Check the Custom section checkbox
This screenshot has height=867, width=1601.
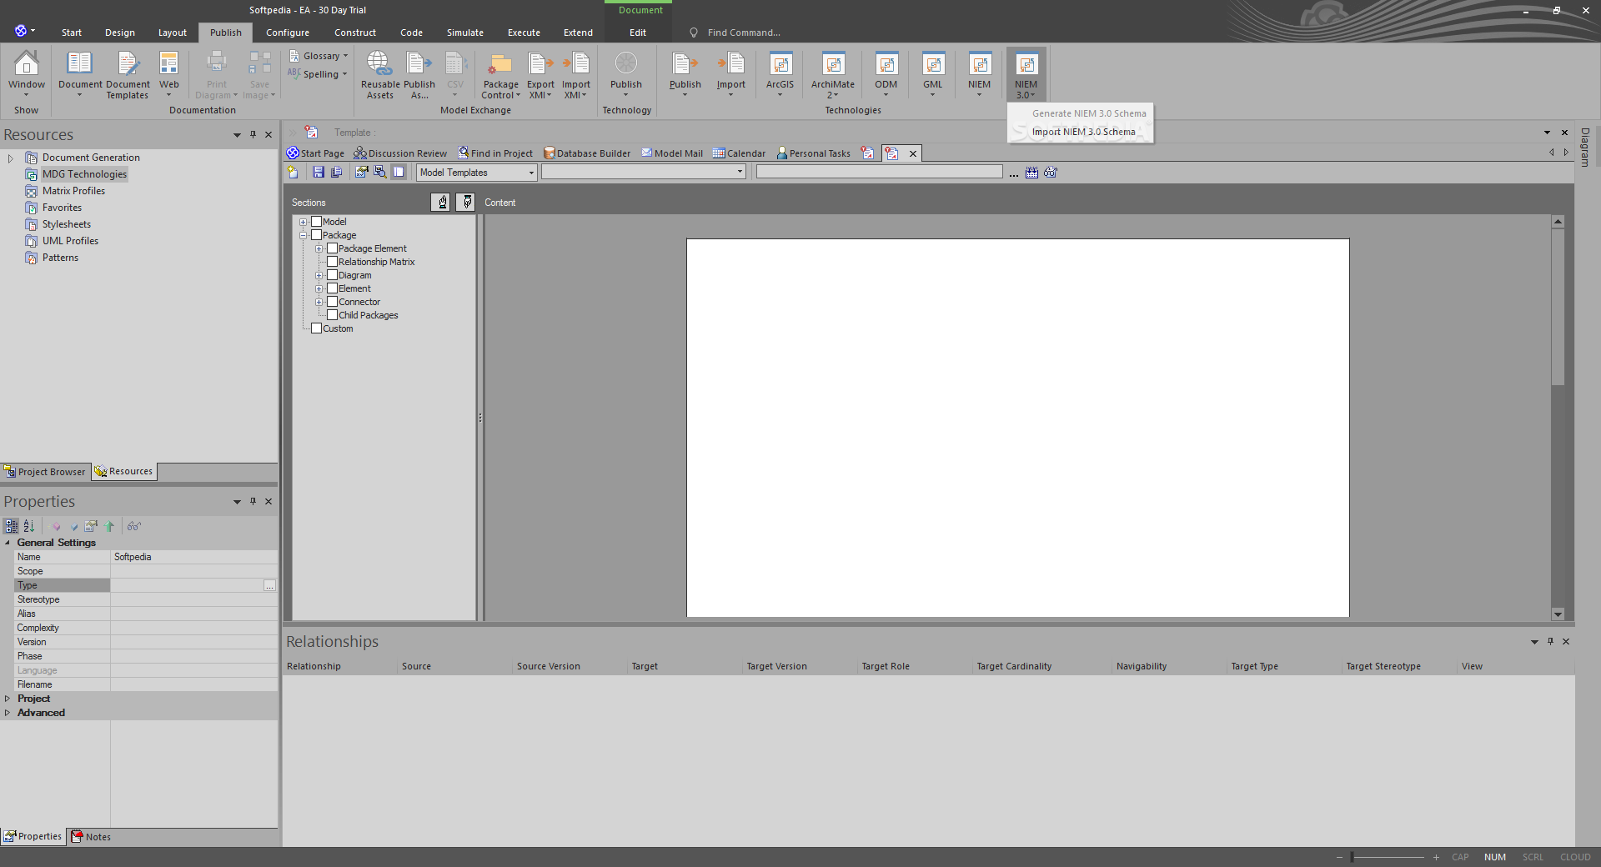(x=317, y=328)
